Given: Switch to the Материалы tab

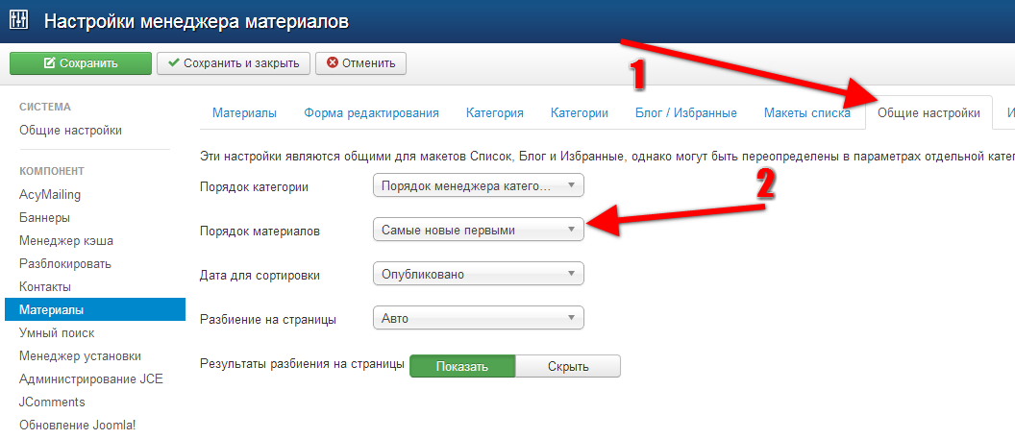Looking at the screenshot, I should click(244, 112).
